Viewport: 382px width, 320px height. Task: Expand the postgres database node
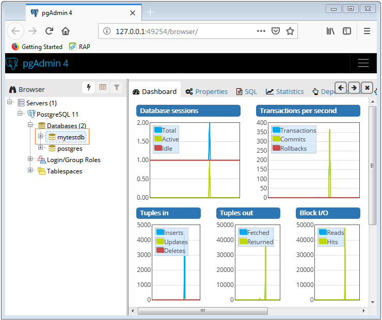click(x=41, y=147)
